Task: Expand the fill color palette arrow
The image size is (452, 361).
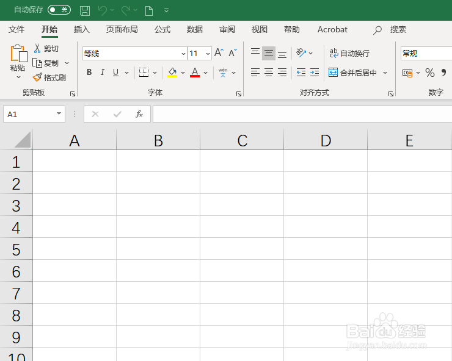Action: pyautogui.click(x=183, y=73)
